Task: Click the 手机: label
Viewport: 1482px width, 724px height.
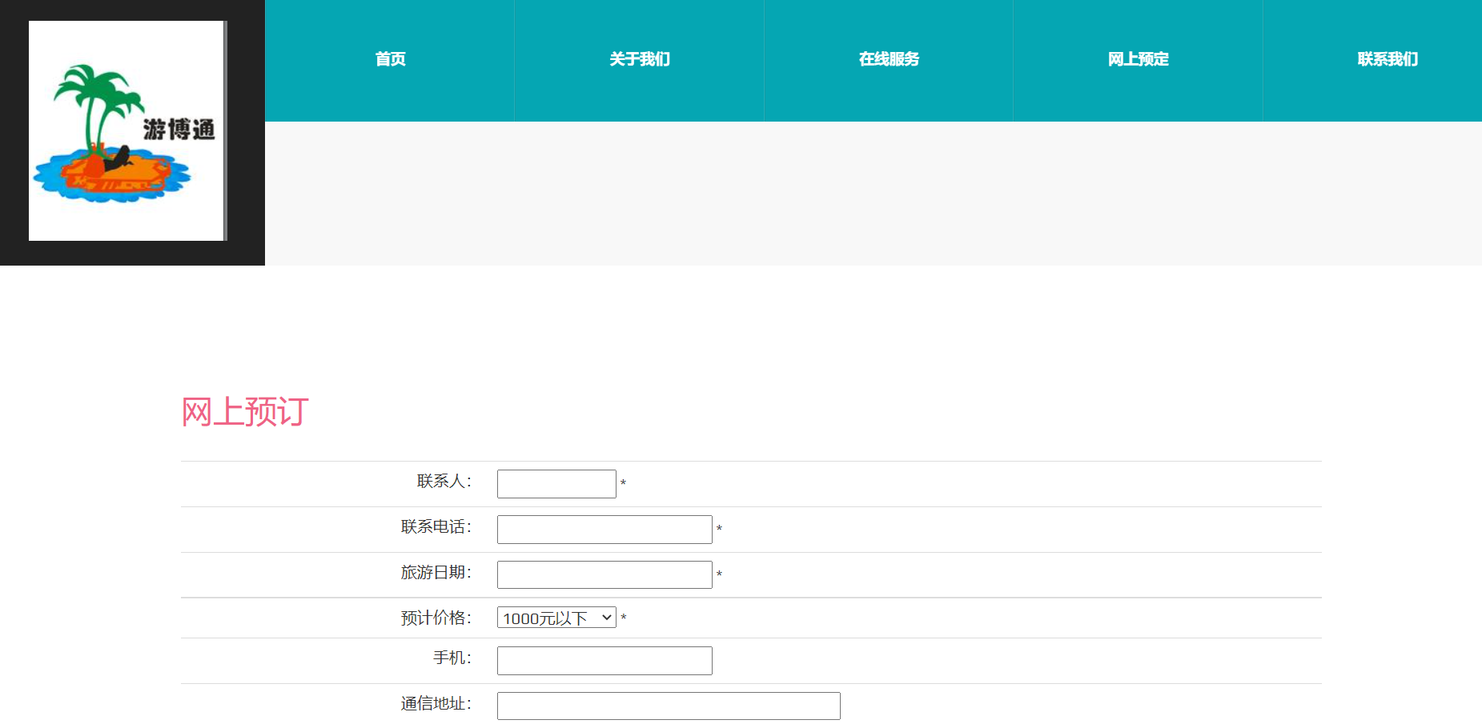Action: (x=452, y=658)
